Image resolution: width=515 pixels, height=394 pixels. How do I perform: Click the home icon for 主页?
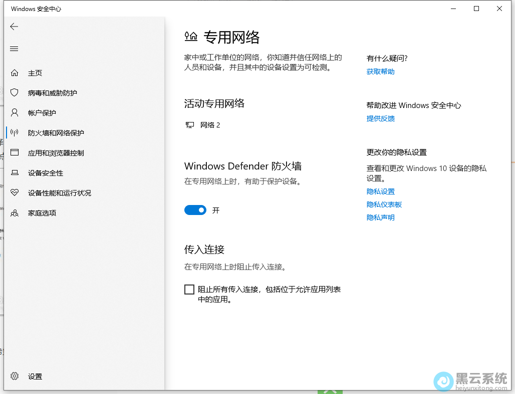15,73
